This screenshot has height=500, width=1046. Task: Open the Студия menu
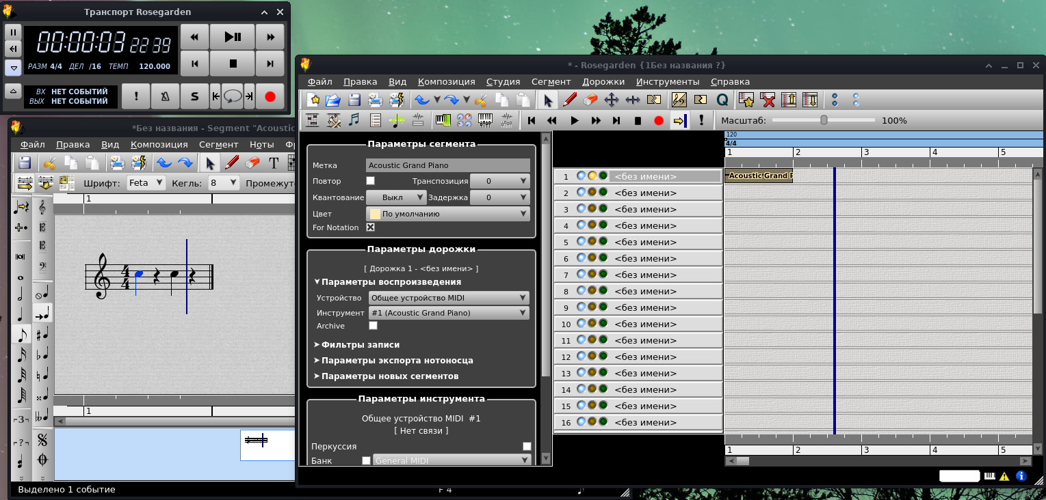pos(503,82)
